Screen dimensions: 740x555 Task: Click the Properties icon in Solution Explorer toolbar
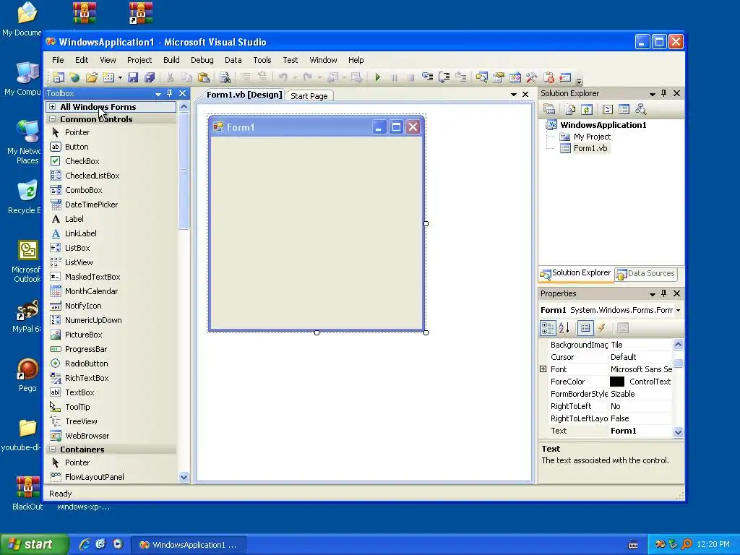[549, 110]
